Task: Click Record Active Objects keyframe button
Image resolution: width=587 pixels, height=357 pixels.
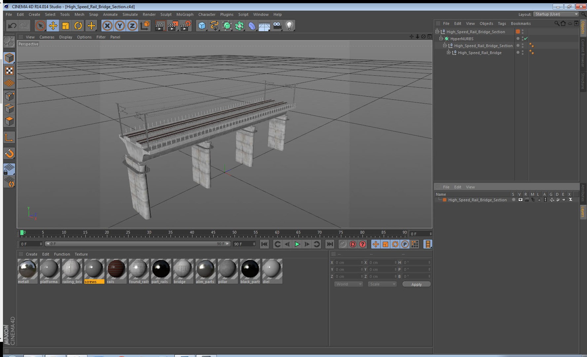Action: point(343,244)
